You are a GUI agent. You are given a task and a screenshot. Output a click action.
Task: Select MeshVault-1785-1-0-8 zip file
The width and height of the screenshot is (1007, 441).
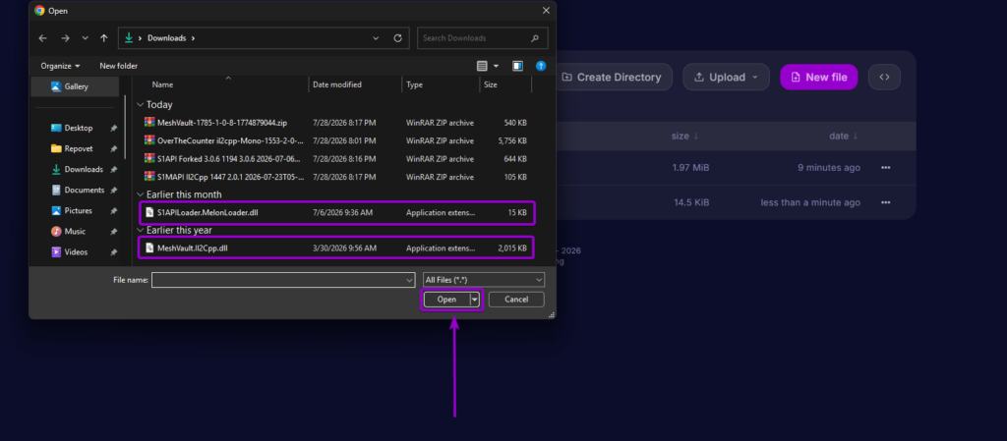[x=336, y=123]
